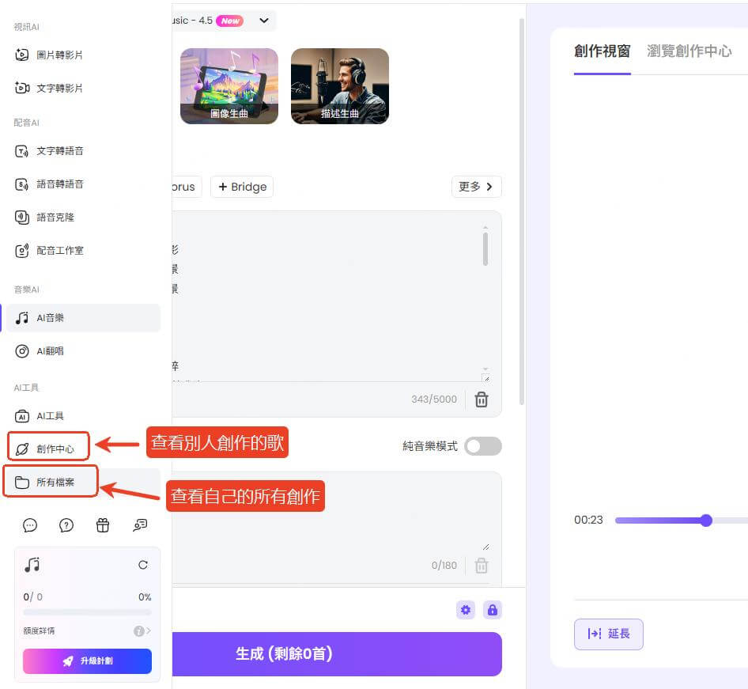Clear the 0/180 description field with trash icon

click(482, 566)
